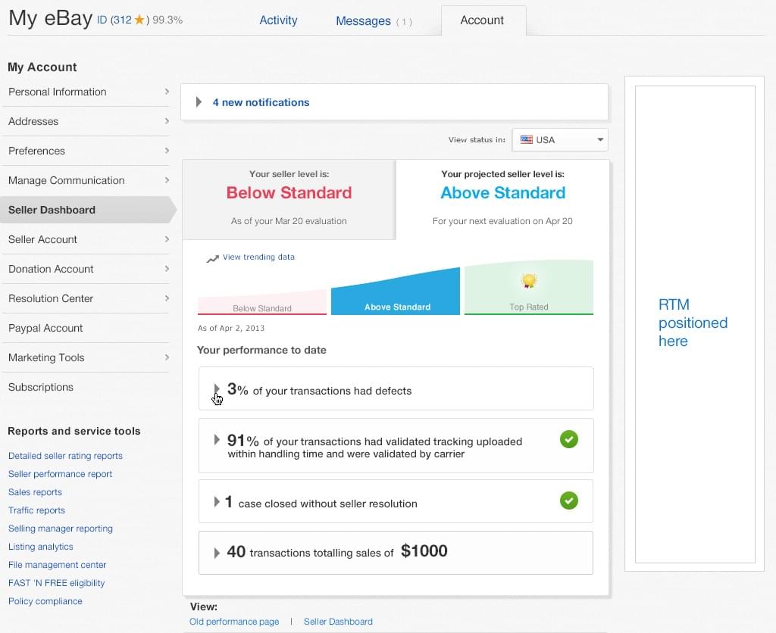The height and width of the screenshot is (633, 776).
Task: Open Listing analytics link
Action: click(x=41, y=547)
